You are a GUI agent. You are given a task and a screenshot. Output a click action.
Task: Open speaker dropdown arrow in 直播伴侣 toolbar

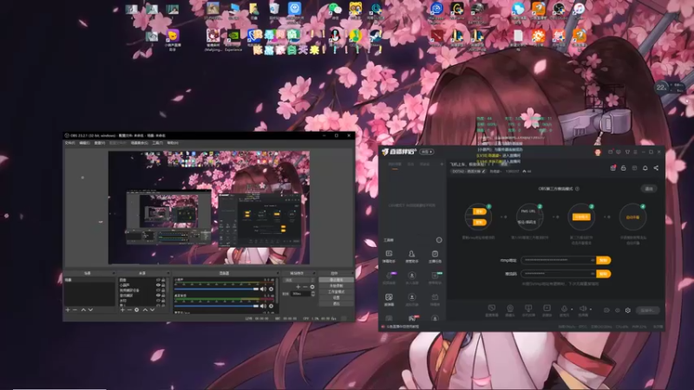tap(591, 309)
